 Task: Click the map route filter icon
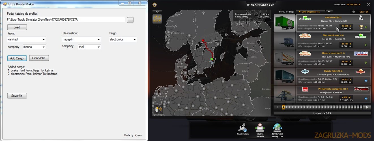tap(157, 19)
